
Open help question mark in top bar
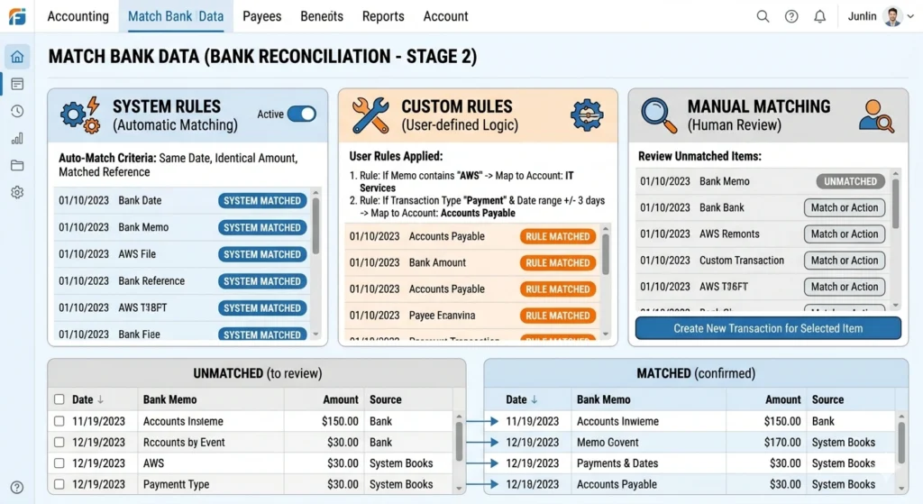tap(791, 16)
